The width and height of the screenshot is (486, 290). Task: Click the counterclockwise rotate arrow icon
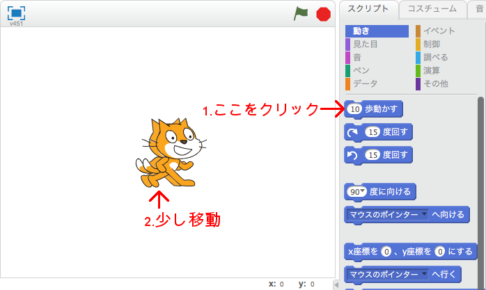tap(352, 155)
